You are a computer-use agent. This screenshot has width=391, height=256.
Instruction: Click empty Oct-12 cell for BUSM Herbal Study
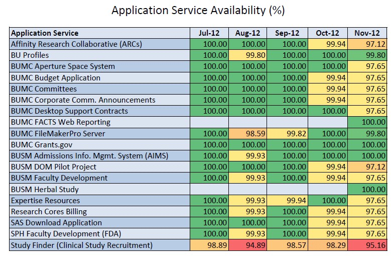(x=328, y=189)
